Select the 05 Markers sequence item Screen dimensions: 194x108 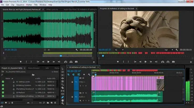[20, 92]
